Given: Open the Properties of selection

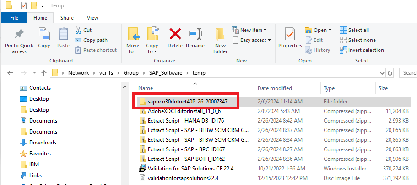Looking at the screenshot, I should tap(290, 37).
